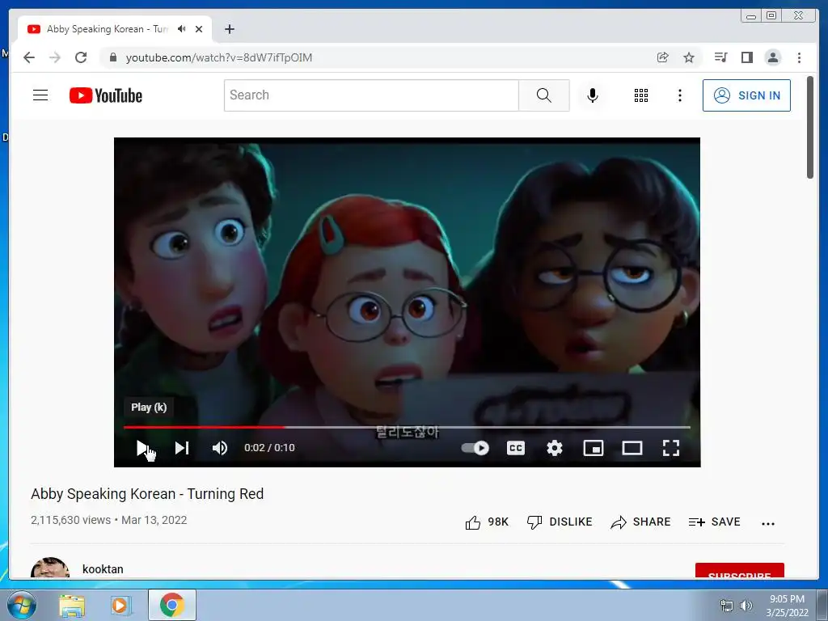This screenshot has width=828, height=621.
Task: Open the Windows Start menu
Action: (x=21, y=605)
